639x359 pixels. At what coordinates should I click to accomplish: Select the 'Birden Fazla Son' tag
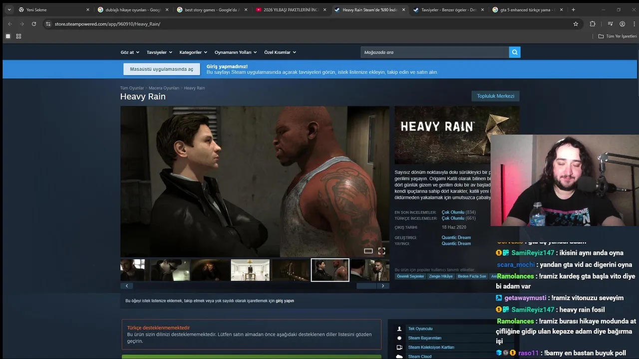point(472,276)
